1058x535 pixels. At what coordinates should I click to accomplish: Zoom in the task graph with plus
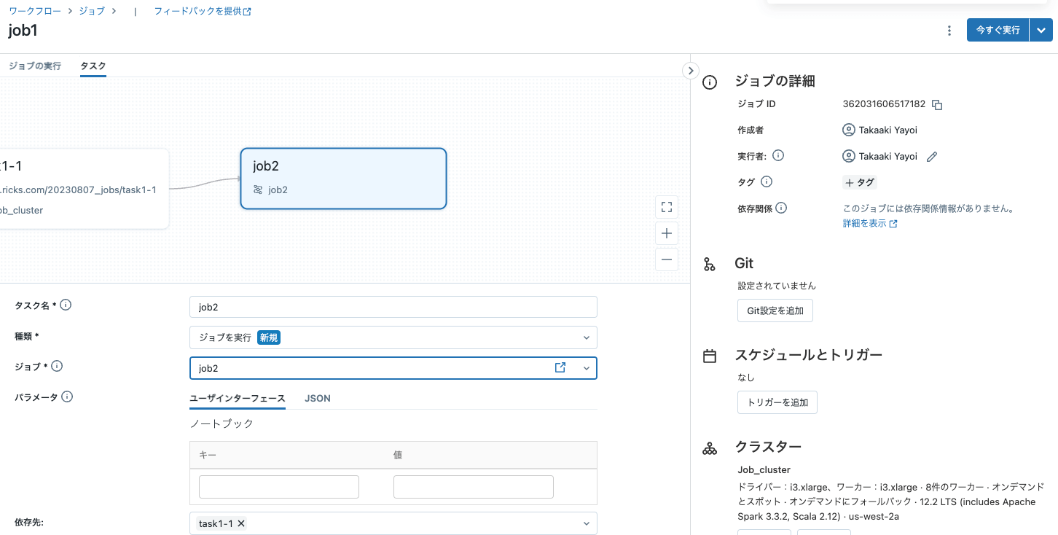(666, 233)
